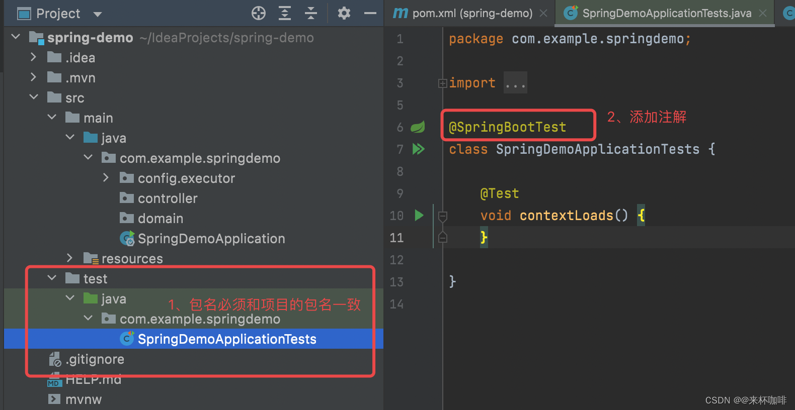Viewport: 795px width, 410px height.
Task: Select the controller package in tree
Action: point(168,198)
